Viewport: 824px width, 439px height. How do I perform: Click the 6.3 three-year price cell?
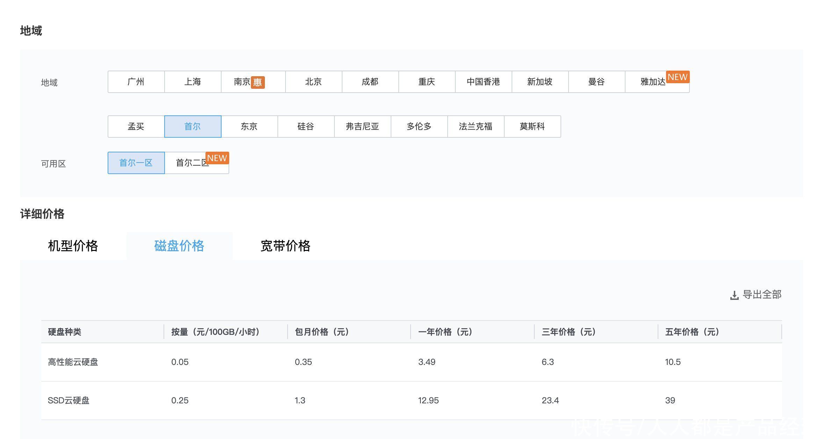click(548, 362)
